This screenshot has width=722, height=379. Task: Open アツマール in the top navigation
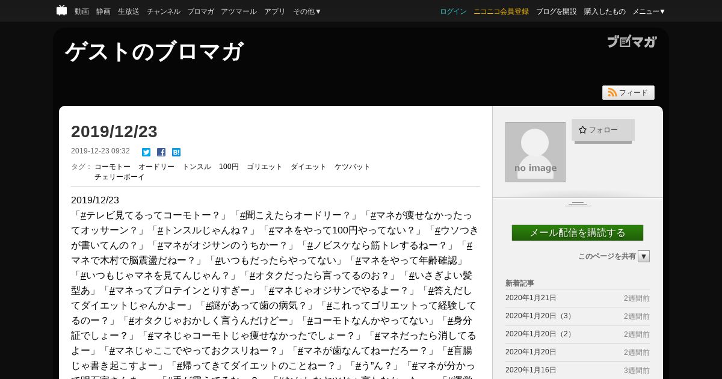(239, 11)
